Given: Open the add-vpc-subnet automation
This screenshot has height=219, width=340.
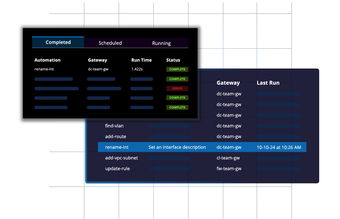Looking at the screenshot, I should pos(121,158).
